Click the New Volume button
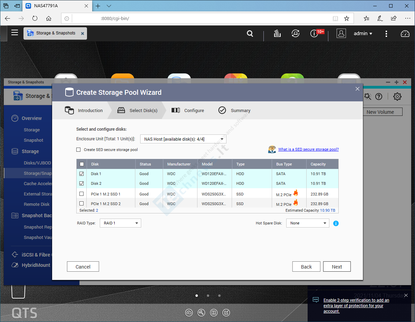Image resolution: width=415 pixels, height=322 pixels. [383, 112]
